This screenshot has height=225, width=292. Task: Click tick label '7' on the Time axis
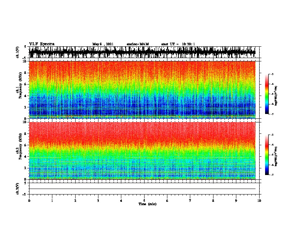point(190,201)
